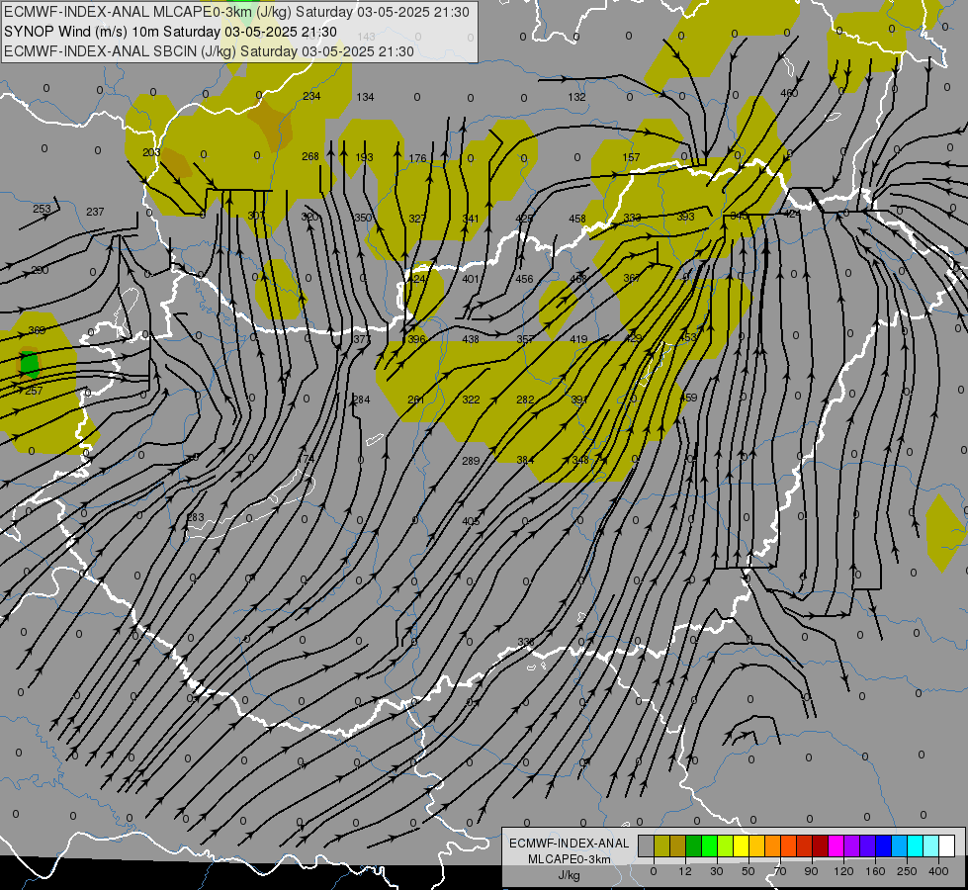
Task: Click the 284 value on the map
Action: click(361, 400)
